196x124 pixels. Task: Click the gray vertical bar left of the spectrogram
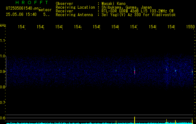(6, 71)
